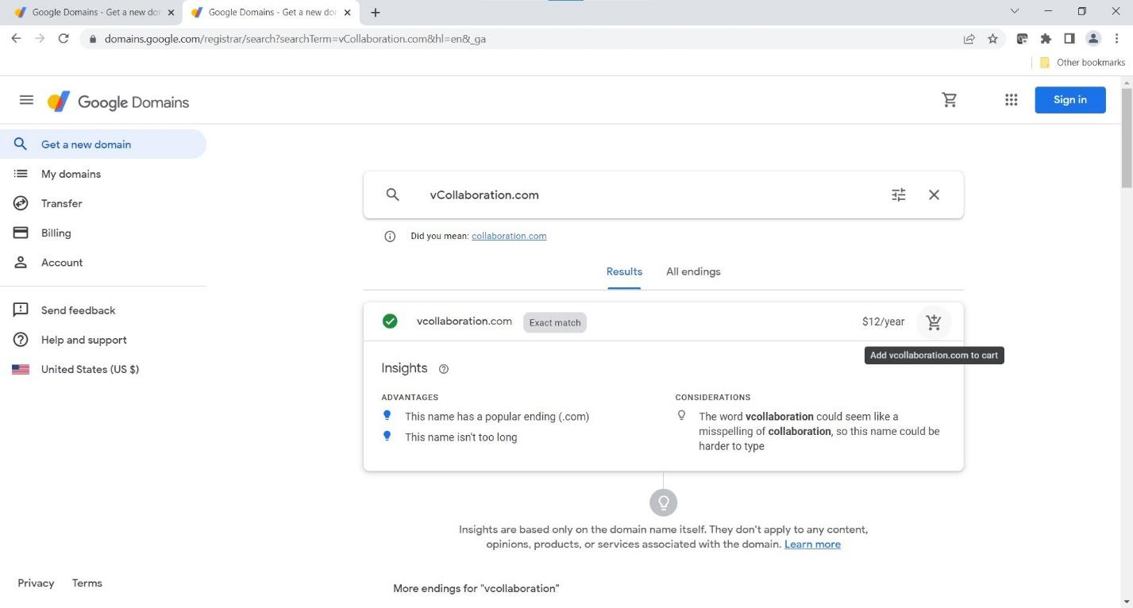Open the Terms link
This screenshot has height=608, width=1133.
pos(87,583)
